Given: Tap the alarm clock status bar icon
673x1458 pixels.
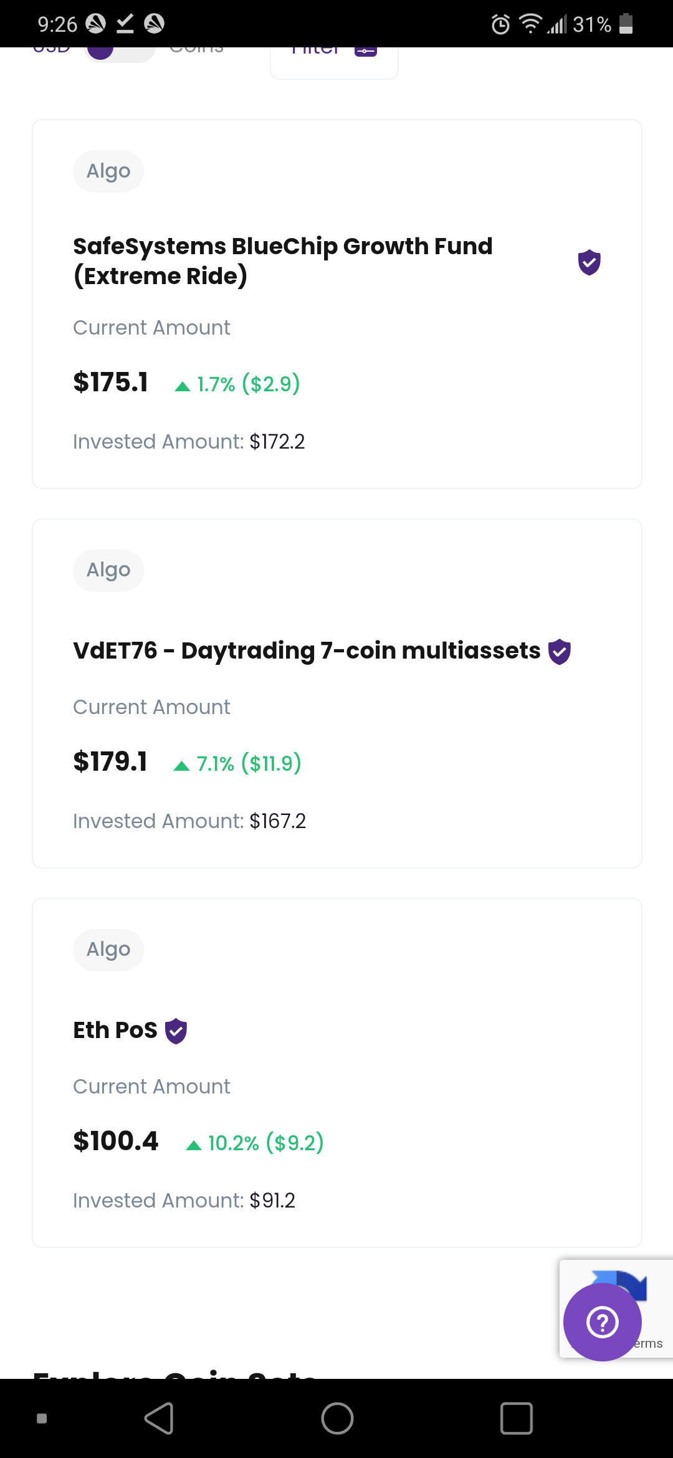Looking at the screenshot, I should pos(500,24).
